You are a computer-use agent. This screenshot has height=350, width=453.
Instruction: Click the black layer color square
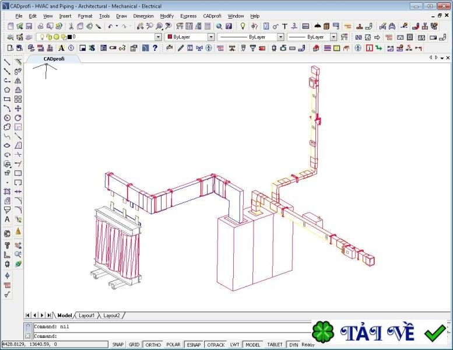69,37
